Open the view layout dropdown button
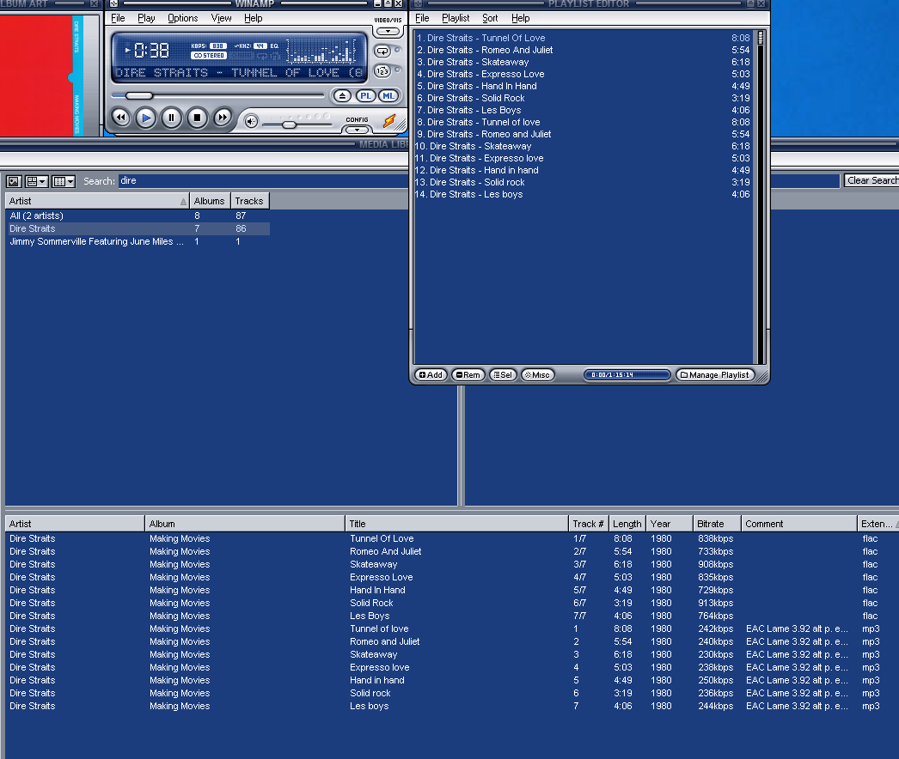 tap(37, 181)
